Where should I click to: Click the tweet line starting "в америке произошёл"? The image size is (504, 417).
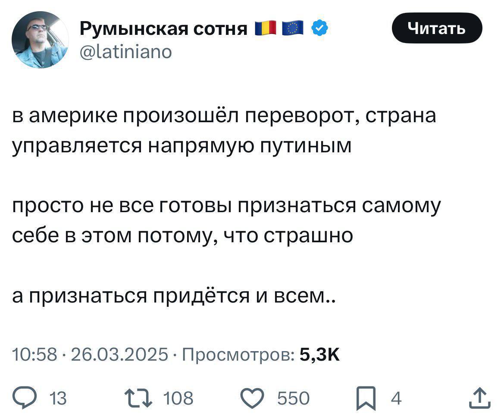click(x=224, y=117)
